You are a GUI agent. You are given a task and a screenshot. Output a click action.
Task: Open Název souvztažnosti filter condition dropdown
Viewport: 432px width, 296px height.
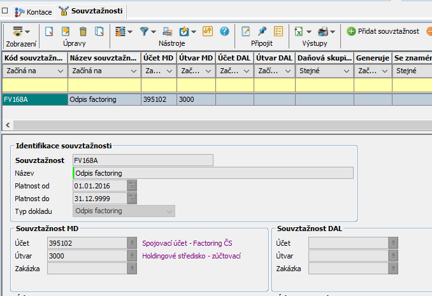tap(133, 71)
